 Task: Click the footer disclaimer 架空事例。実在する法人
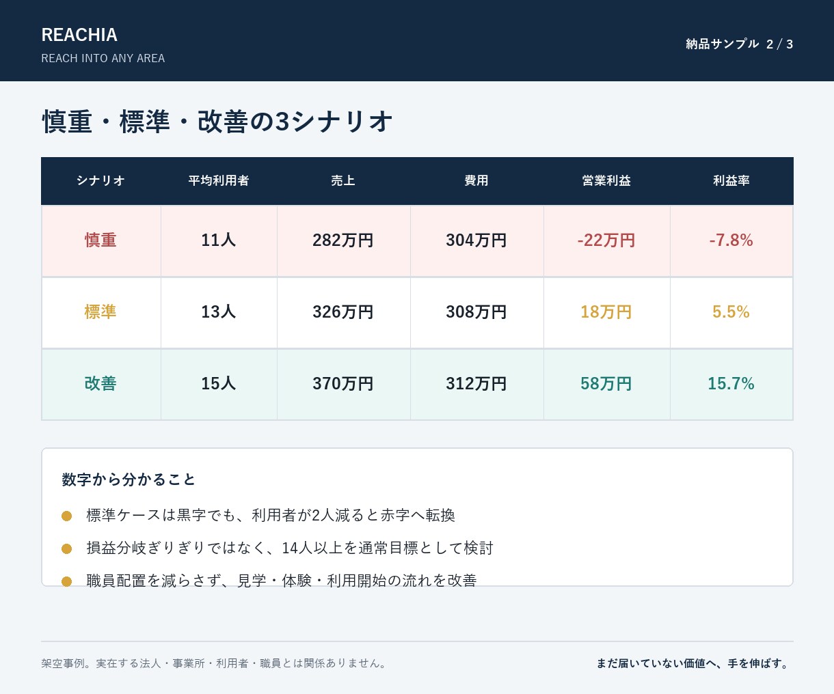215,663
